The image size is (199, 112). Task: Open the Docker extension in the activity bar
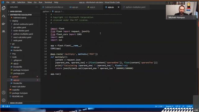[3, 24]
